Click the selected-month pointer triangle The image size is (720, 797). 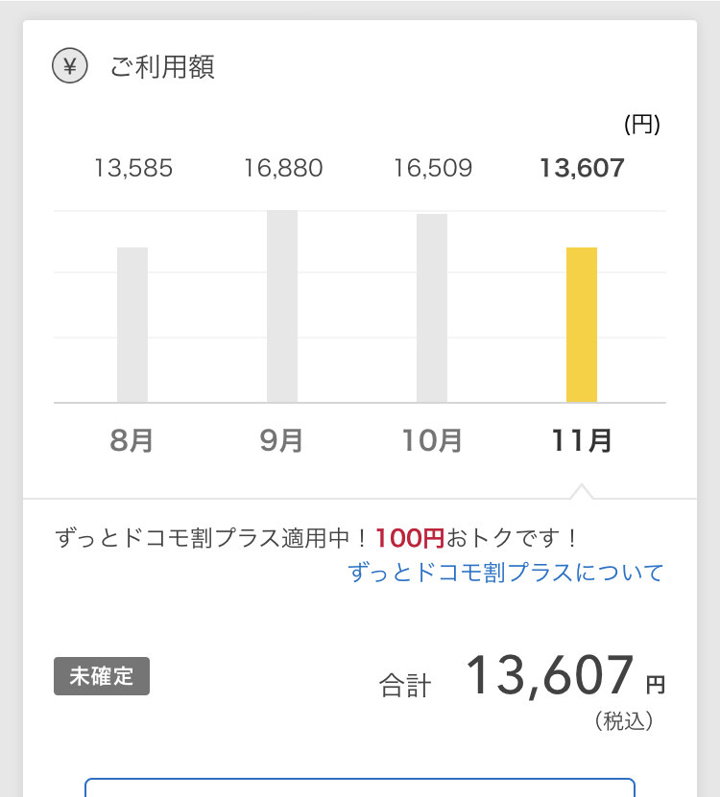(x=582, y=491)
